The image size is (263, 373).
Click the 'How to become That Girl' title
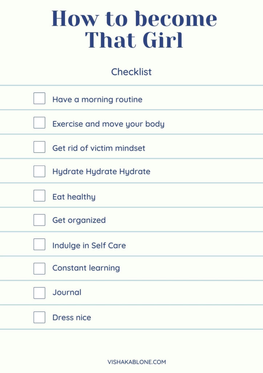[x=134, y=29]
